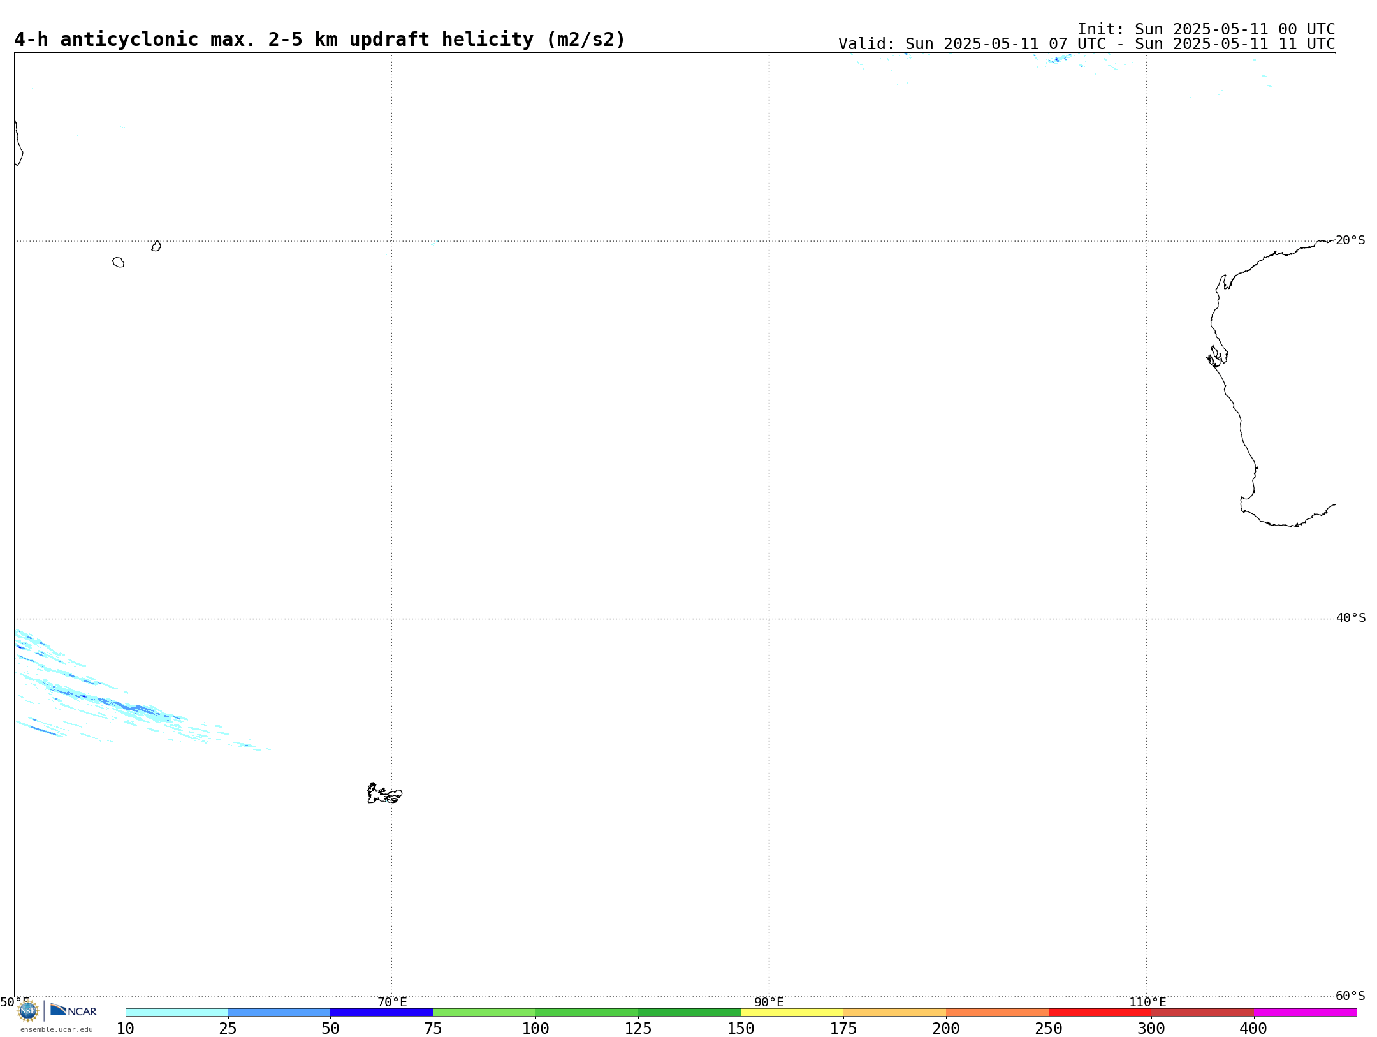Click the 20°S latitude label

pyautogui.click(x=1350, y=240)
